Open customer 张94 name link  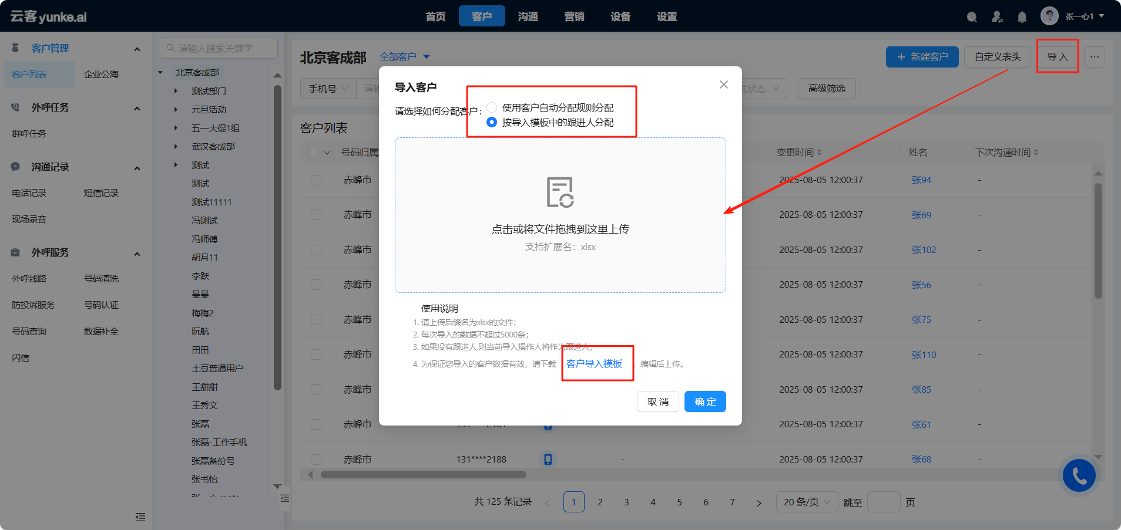pyautogui.click(x=921, y=180)
